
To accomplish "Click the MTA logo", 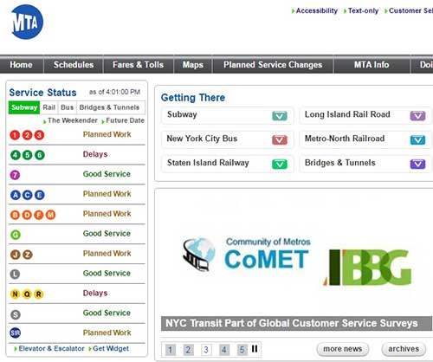I will point(27,22).
